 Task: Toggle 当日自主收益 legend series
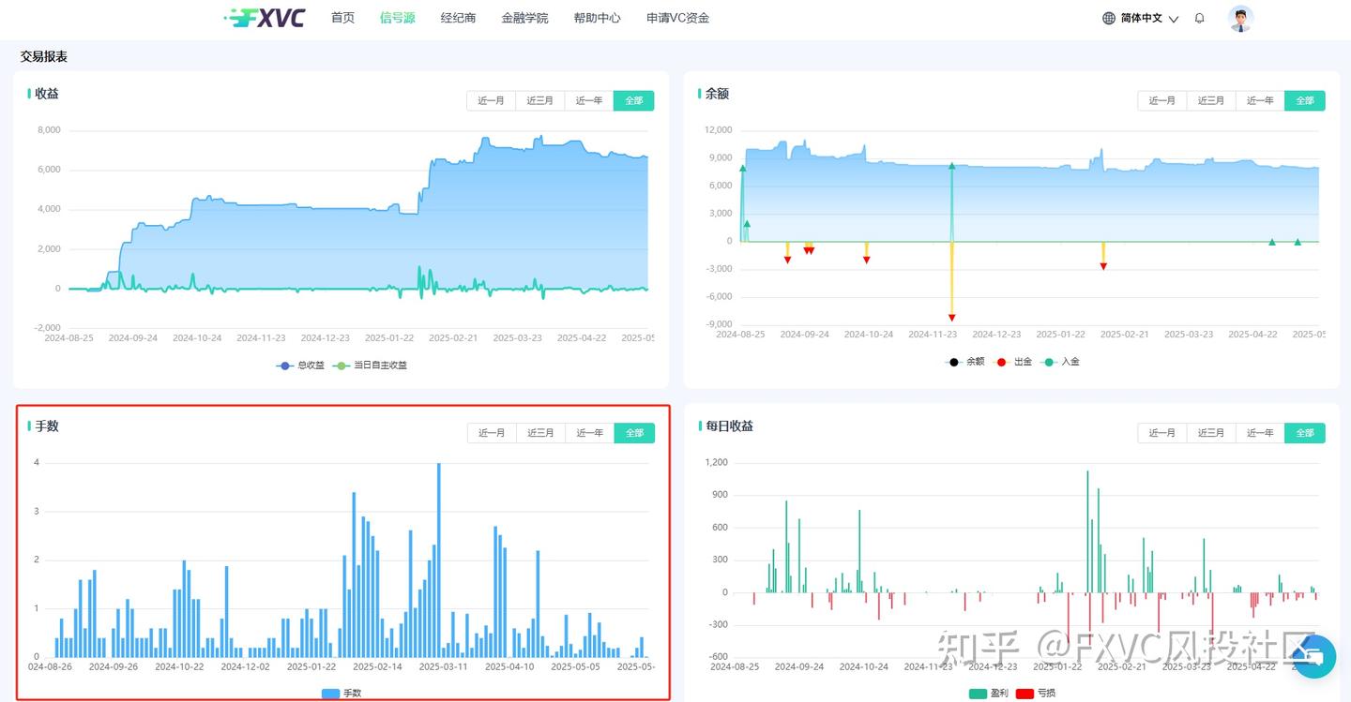point(371,366)
